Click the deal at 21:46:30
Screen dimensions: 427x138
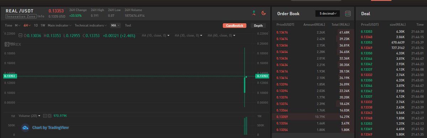[x=392, y=32]
